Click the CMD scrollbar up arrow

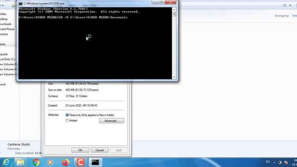[174, 9]
